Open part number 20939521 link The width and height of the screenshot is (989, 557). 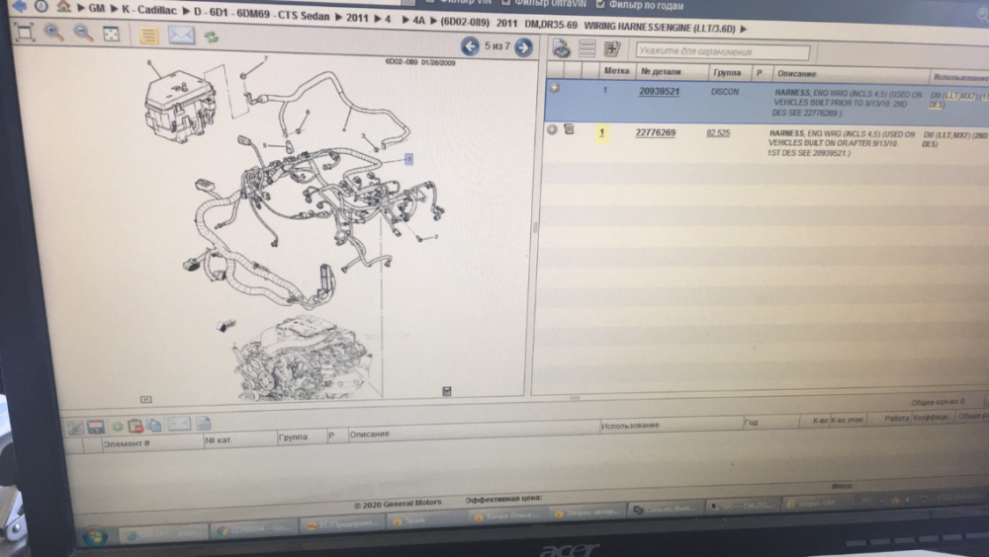(x=659, y=91)
